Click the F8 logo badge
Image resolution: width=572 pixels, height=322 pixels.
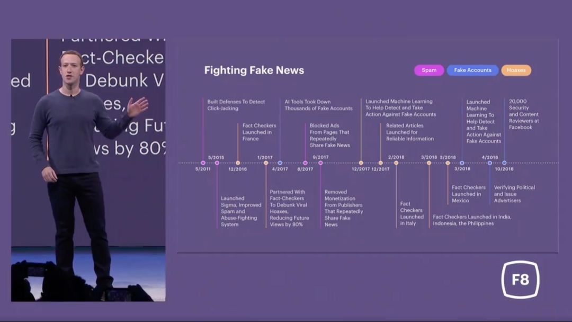(x=520, y=280)
